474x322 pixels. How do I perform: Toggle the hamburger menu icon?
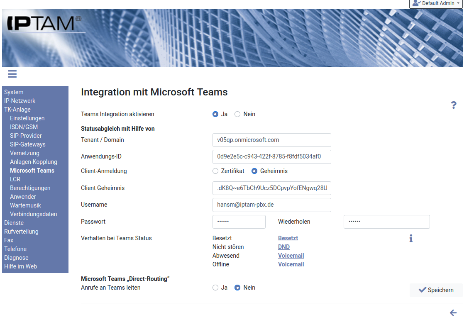(12, 74)
